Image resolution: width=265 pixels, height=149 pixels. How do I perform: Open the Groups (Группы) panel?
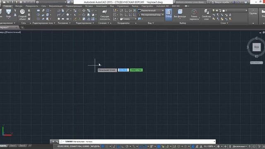coord(253,13)
